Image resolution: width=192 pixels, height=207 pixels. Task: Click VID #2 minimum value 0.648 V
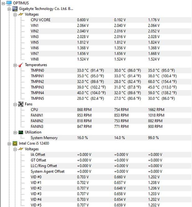tap(120, 188)
